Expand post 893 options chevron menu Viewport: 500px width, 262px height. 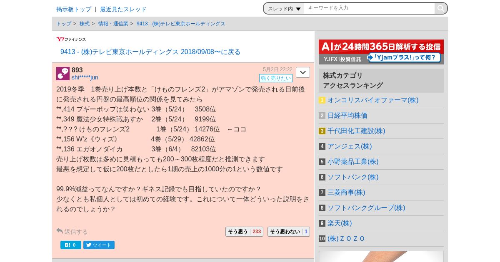pyautogui.click(x=303, y=72)
